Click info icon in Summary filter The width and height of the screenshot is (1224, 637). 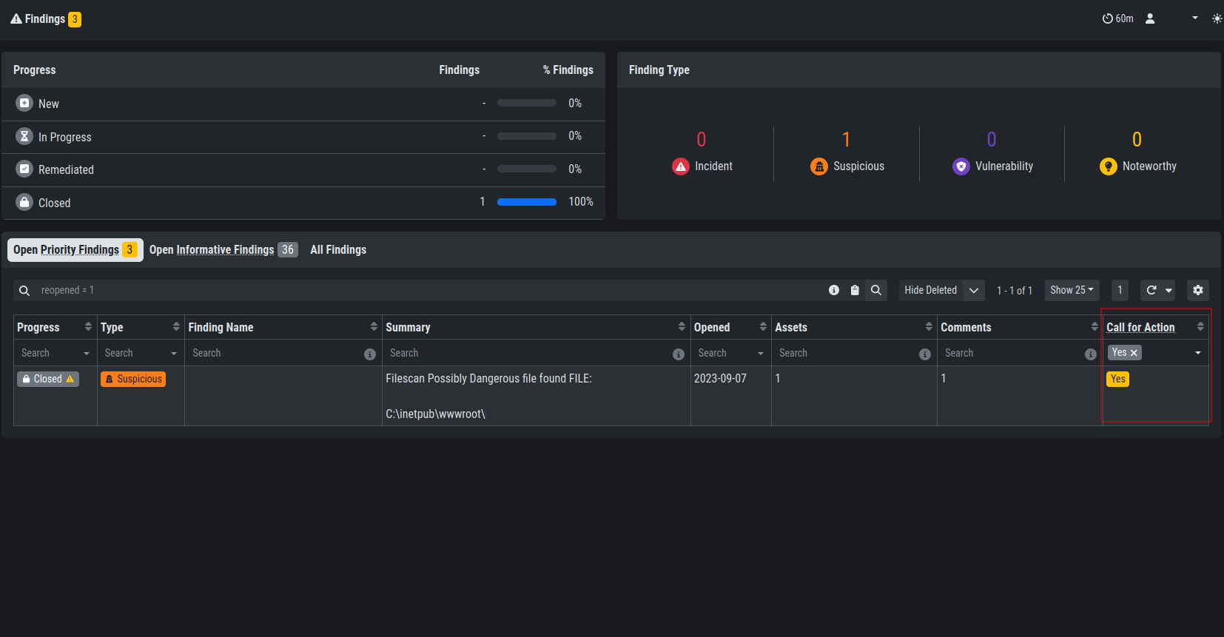click(679, 354)
